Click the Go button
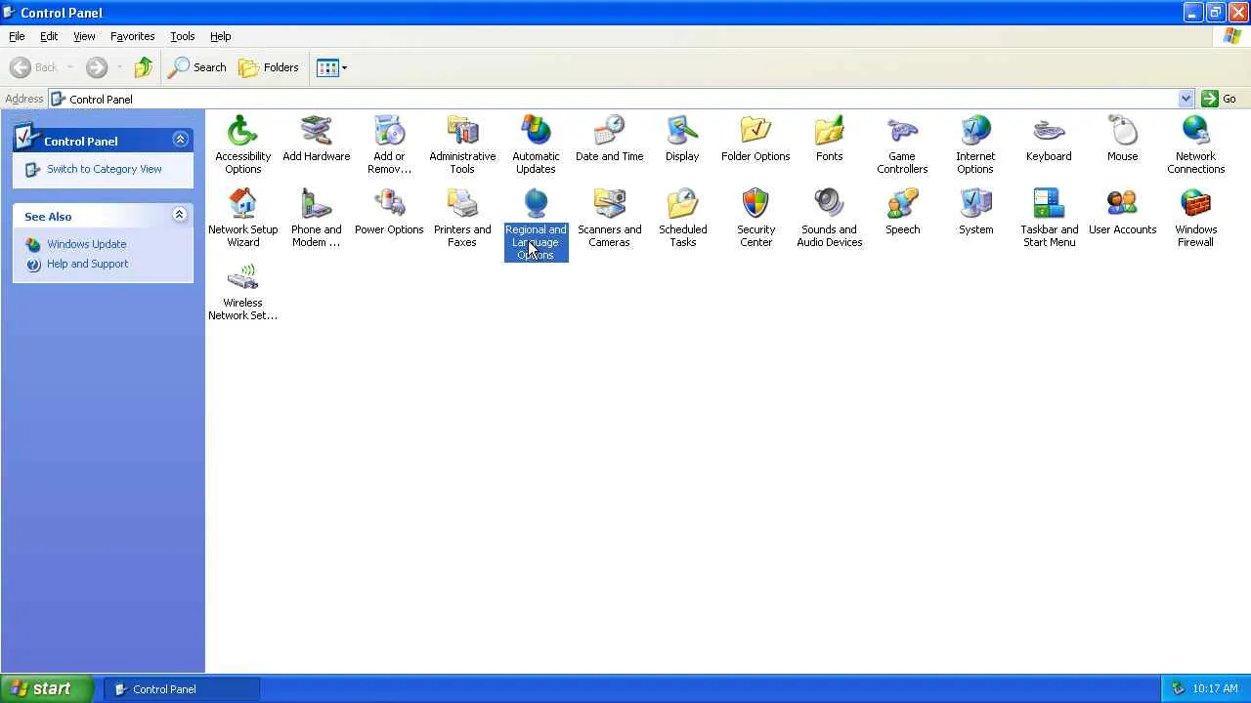Viewport: 1251px width, 703px height. point(1220,99)
